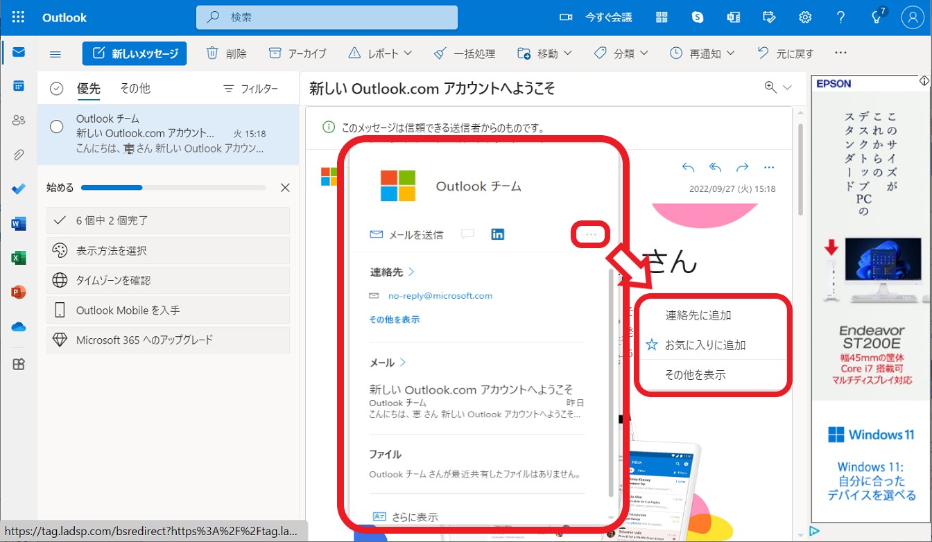The image size is (932, 542).
Task: Click the LinkedIn icon in contact card
Action: tap(497, 234)
